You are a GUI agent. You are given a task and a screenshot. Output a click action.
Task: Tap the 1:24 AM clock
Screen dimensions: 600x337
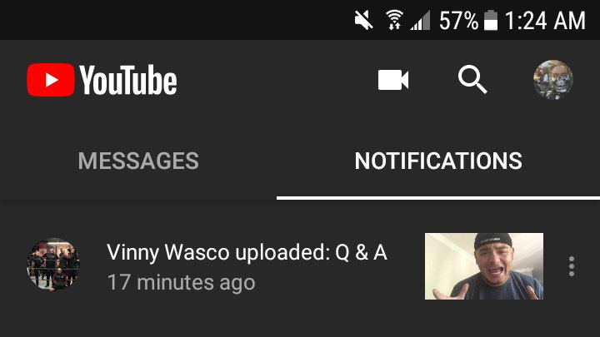(x=545, y=20)
